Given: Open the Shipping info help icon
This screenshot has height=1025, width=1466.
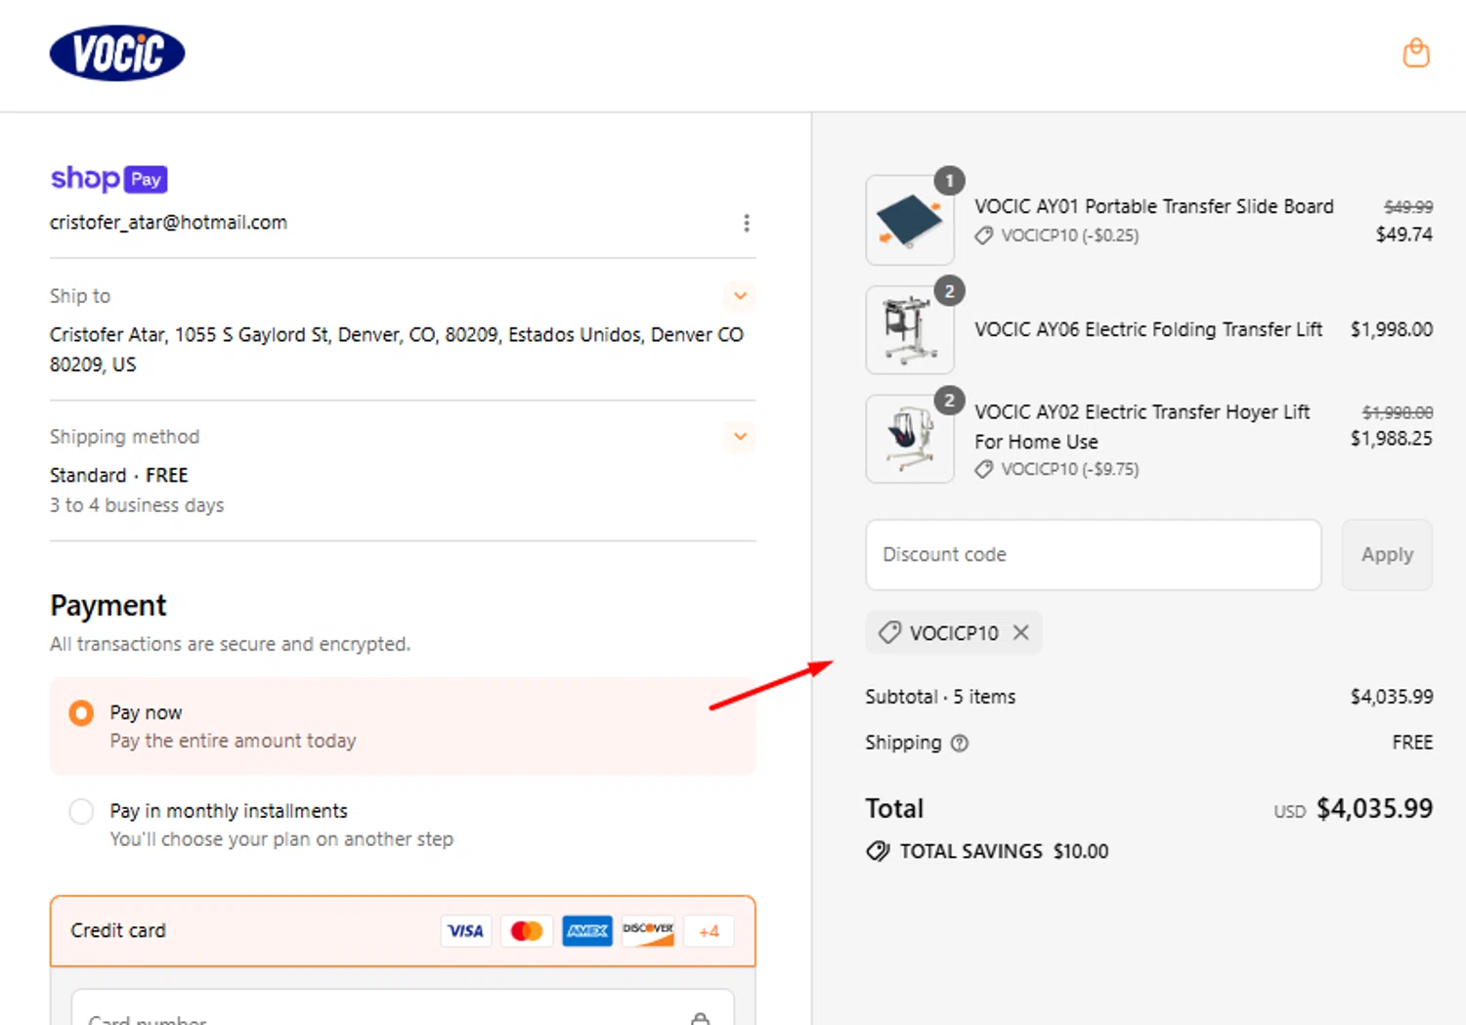Looking at the screenshot, I should 960,743.
